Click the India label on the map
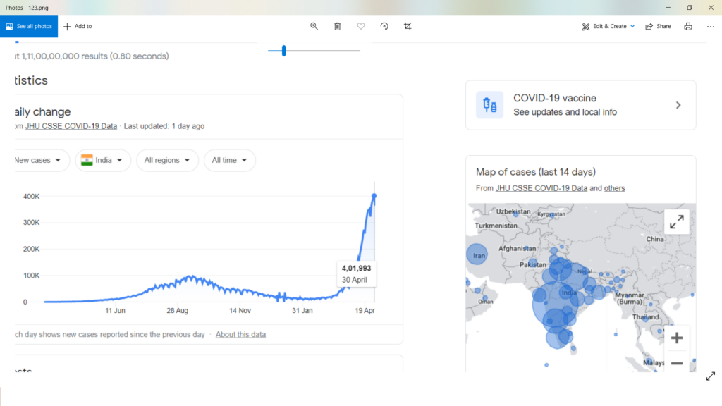Screen dimensions: 722x406 [569, 293]
